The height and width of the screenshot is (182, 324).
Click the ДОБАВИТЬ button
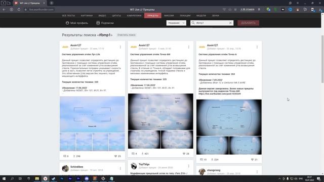click(x=248, y=23)
